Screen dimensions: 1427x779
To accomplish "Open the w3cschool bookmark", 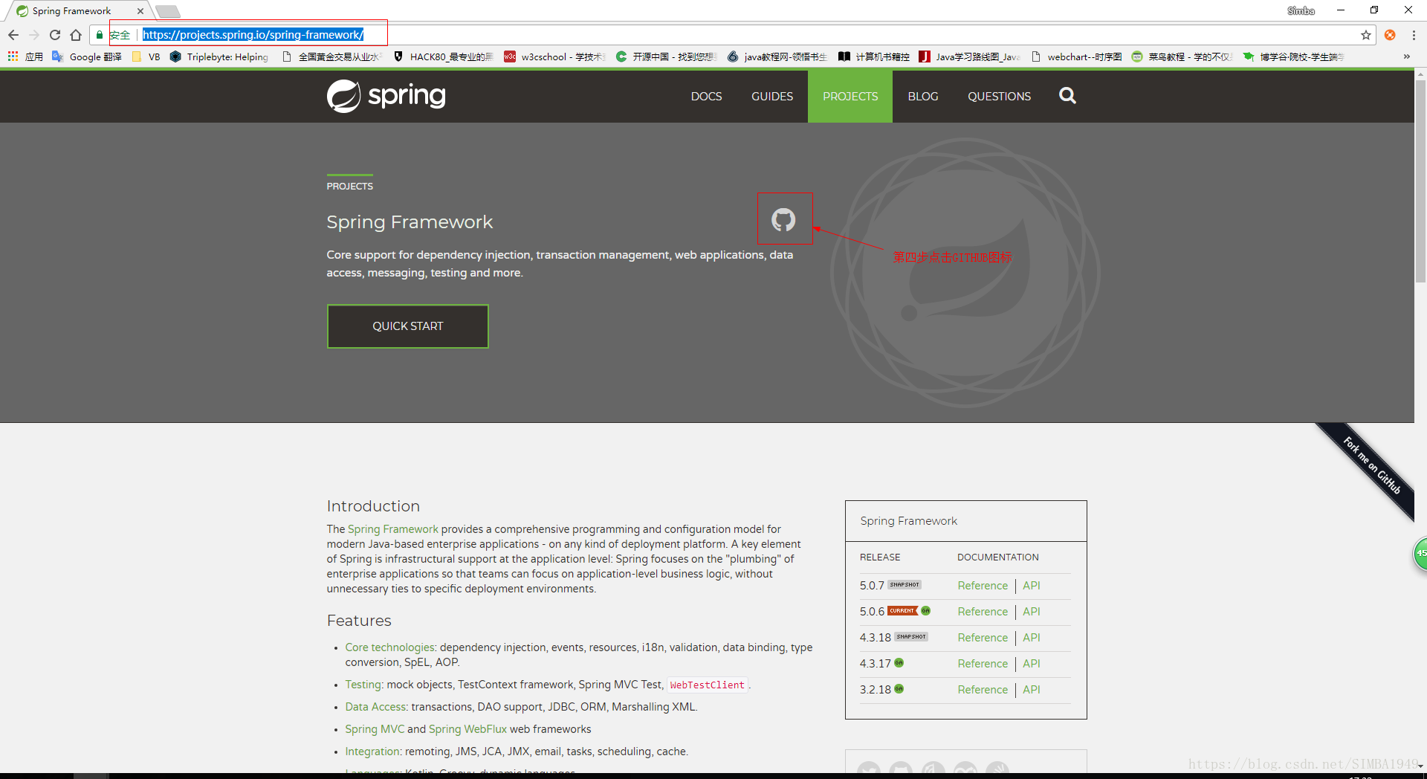I will [554, 56].
